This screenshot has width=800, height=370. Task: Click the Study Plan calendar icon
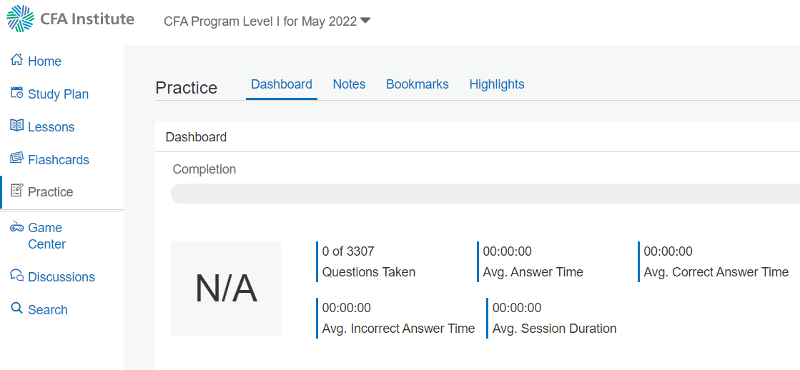[x=17, y=93]
